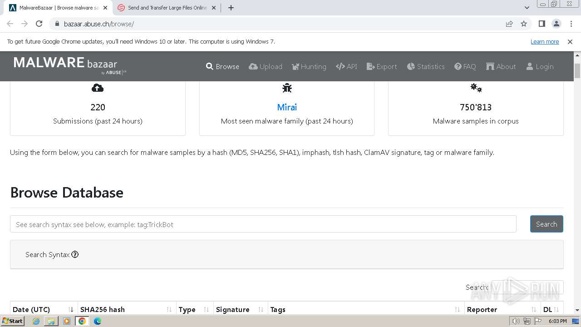The width and height of the screenshot is (581, 327).
Task: Open the Chrome profile icon
Action: pos(556,24)
